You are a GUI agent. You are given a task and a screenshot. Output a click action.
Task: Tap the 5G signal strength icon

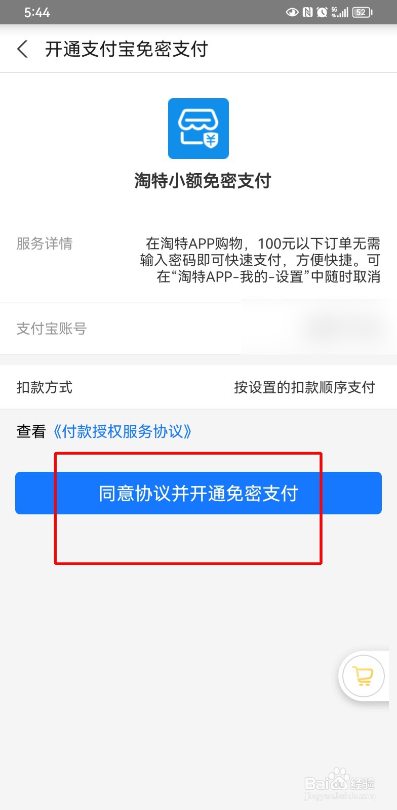tap(339, 12)
